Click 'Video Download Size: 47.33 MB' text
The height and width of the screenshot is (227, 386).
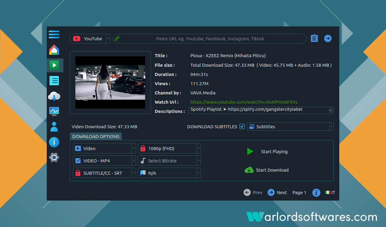[104, 126]
